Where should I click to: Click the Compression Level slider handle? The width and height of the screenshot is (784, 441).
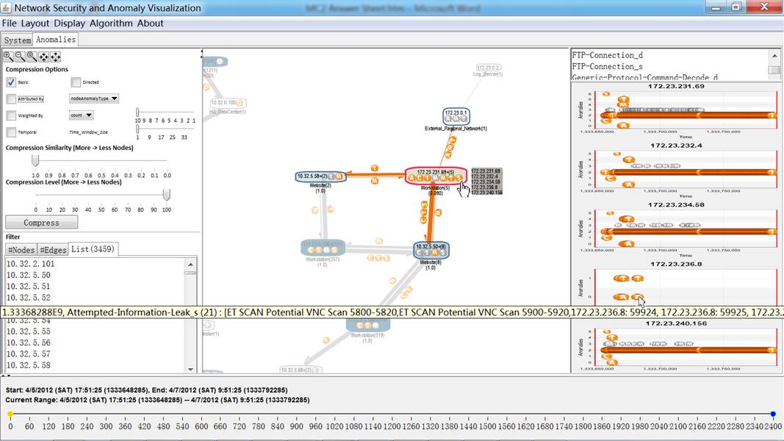(167, 195)
